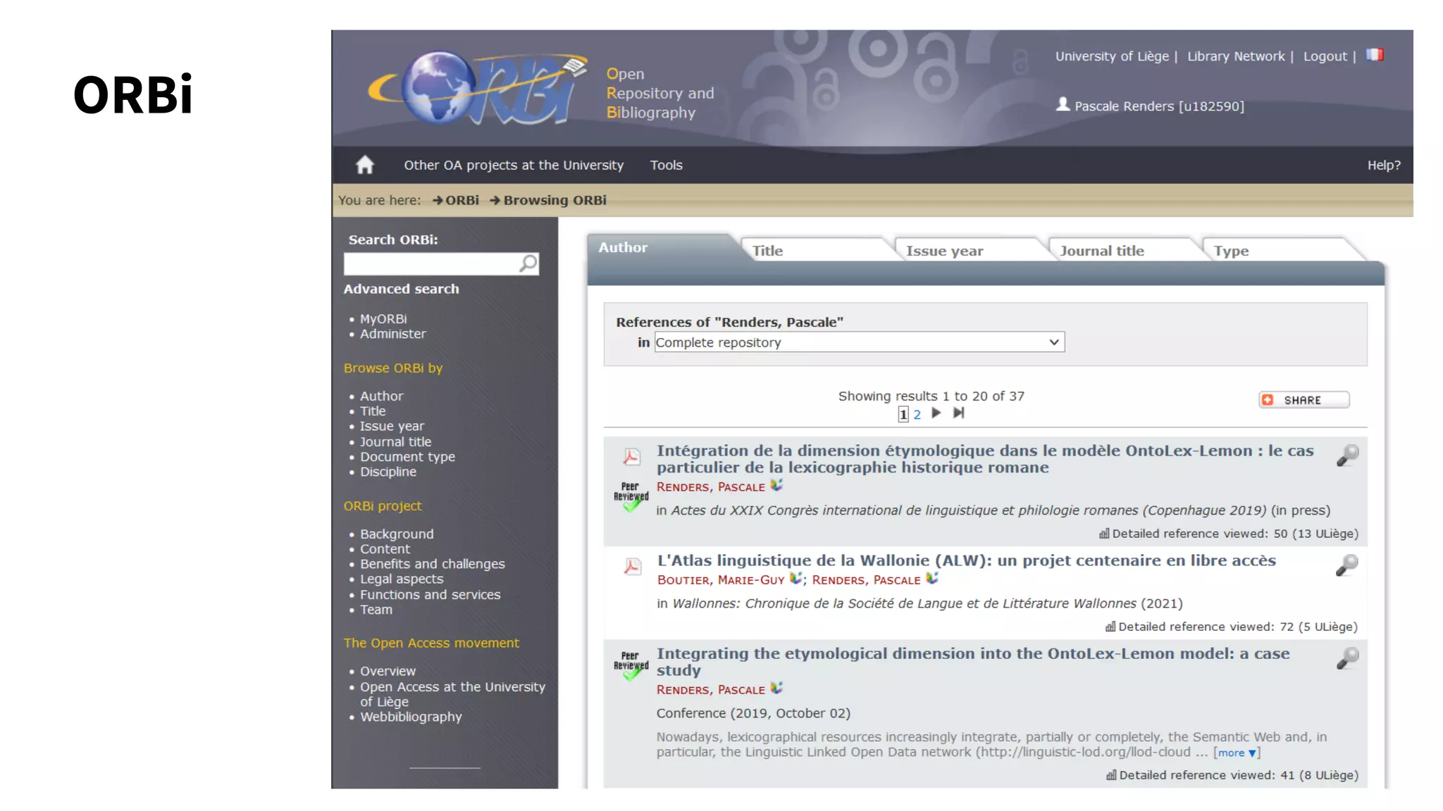
Task: Open the Tools menu
Action: click(x=666, y=165)
